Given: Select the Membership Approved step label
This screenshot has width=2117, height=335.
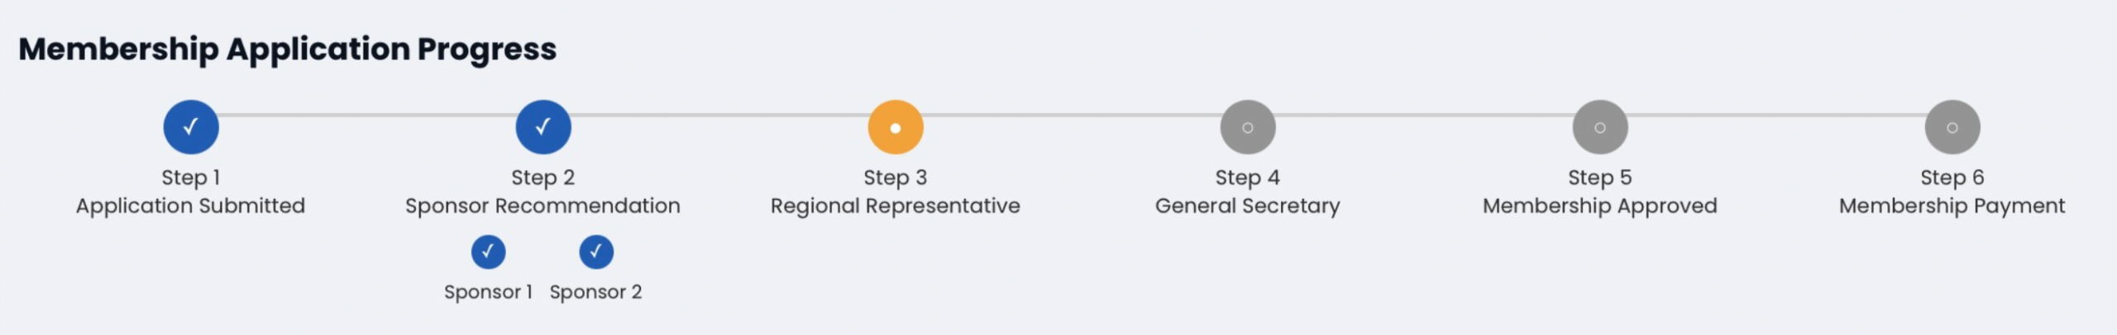Looking at the screenshot, I should point(1600,205).
